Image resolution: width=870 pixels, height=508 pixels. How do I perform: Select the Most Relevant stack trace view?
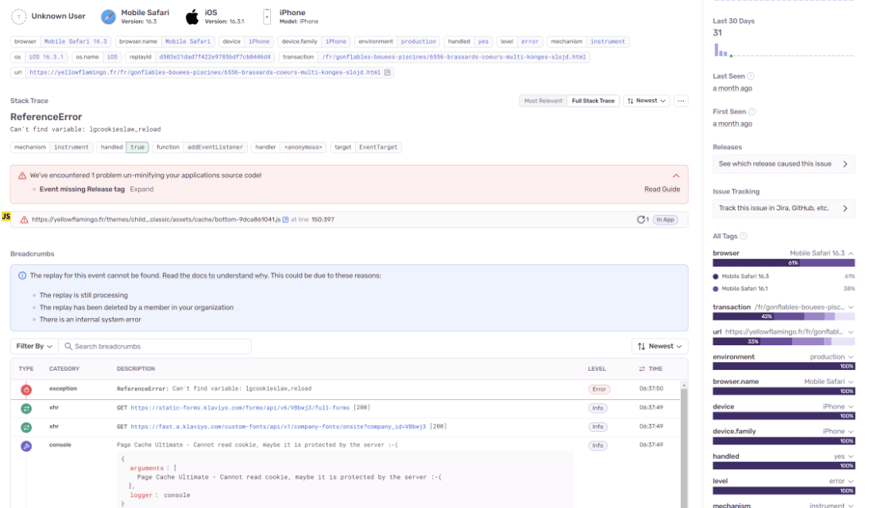pos(543,101)
